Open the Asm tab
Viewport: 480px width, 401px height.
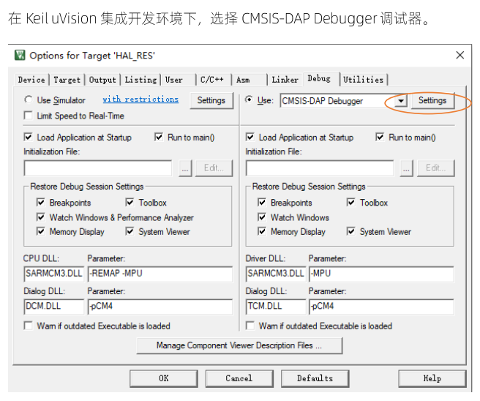coord(250,80)
